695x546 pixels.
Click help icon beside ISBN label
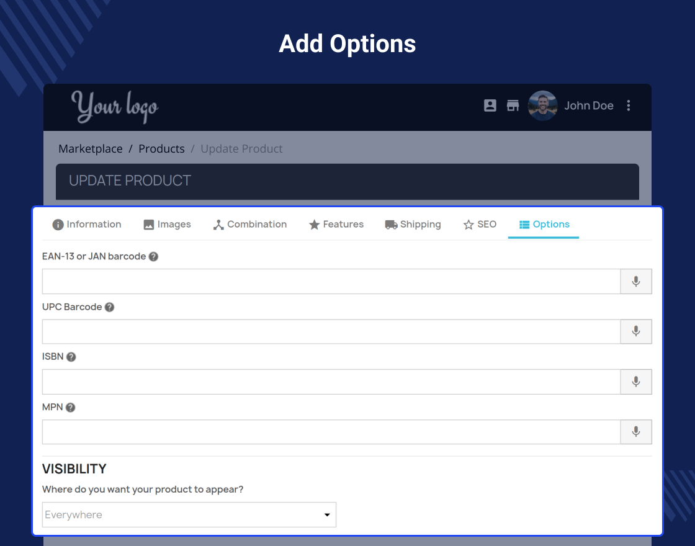pyautogui.click(x=71, y=357)
